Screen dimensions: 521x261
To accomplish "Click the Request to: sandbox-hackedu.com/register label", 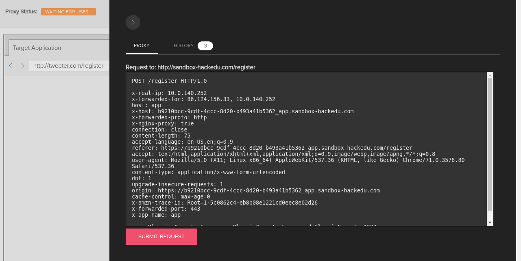I will pyautogui.click(x=190, y=67).
